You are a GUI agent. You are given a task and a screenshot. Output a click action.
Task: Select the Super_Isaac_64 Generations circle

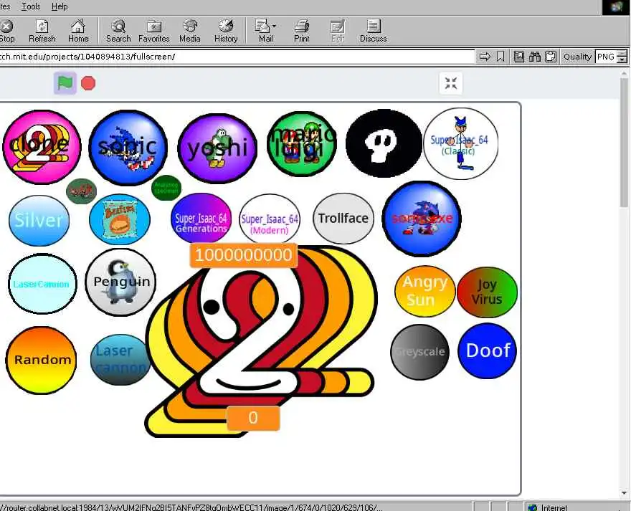[x=201, y=219]
